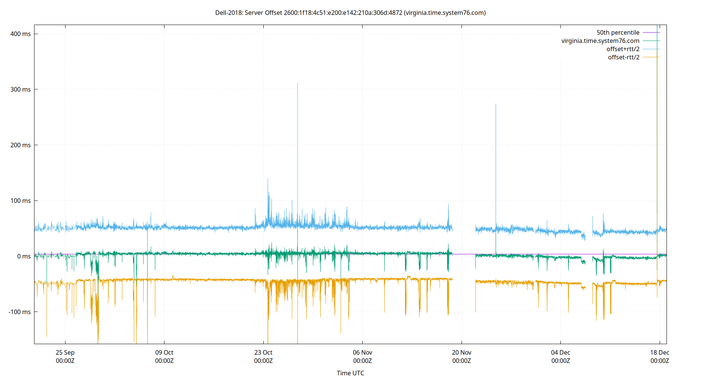
Task: Click the Time UTC axis label
Action: pyautogui.click(x=350, y=373)
